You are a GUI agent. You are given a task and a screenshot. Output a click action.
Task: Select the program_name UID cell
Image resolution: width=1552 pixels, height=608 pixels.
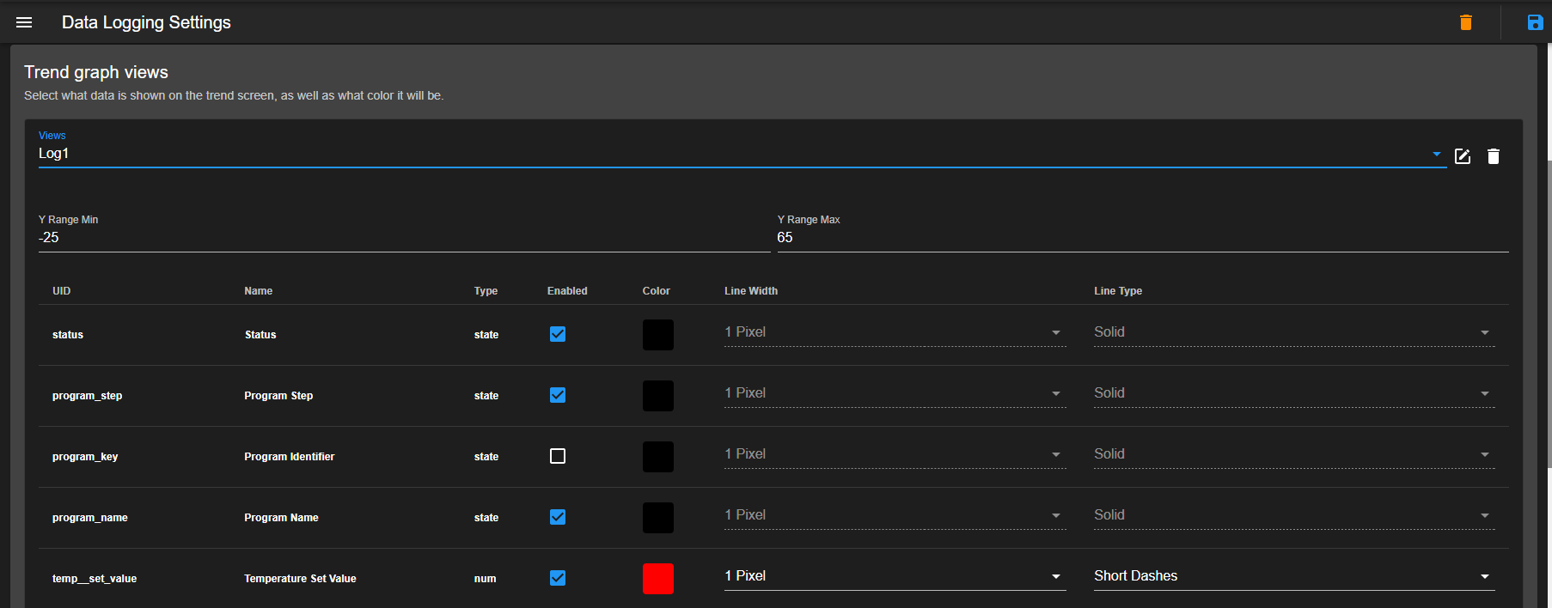click(90, 518)
